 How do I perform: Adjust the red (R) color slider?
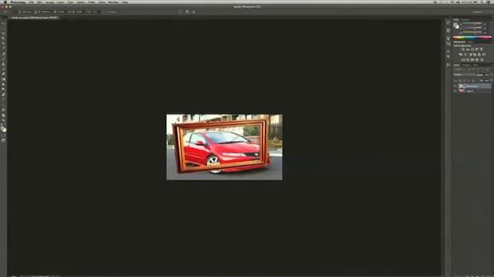(x=472, y=23)
